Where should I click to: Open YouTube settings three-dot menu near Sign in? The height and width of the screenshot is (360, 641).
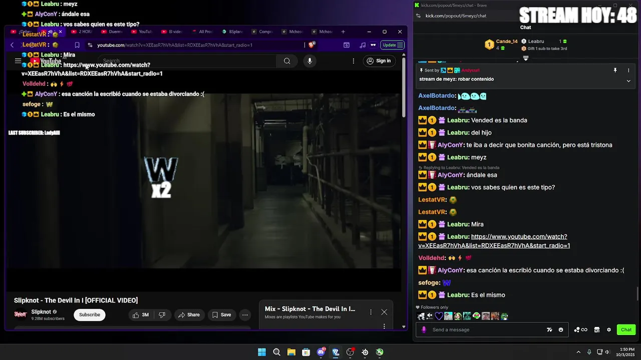pyautogui.click(x=354, y=61)
